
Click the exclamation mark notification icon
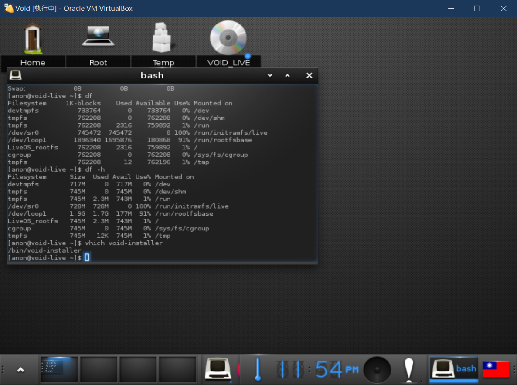tap(408, 369)
